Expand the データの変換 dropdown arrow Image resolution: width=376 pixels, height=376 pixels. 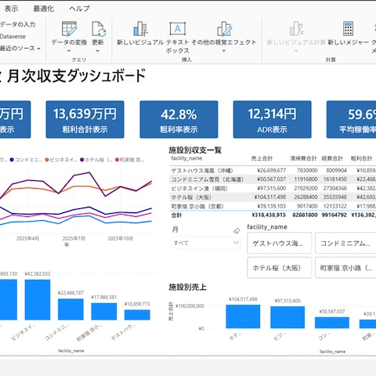point(69,51)
